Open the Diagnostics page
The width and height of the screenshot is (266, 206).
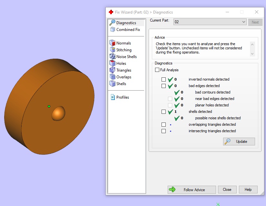coord(126,23)
